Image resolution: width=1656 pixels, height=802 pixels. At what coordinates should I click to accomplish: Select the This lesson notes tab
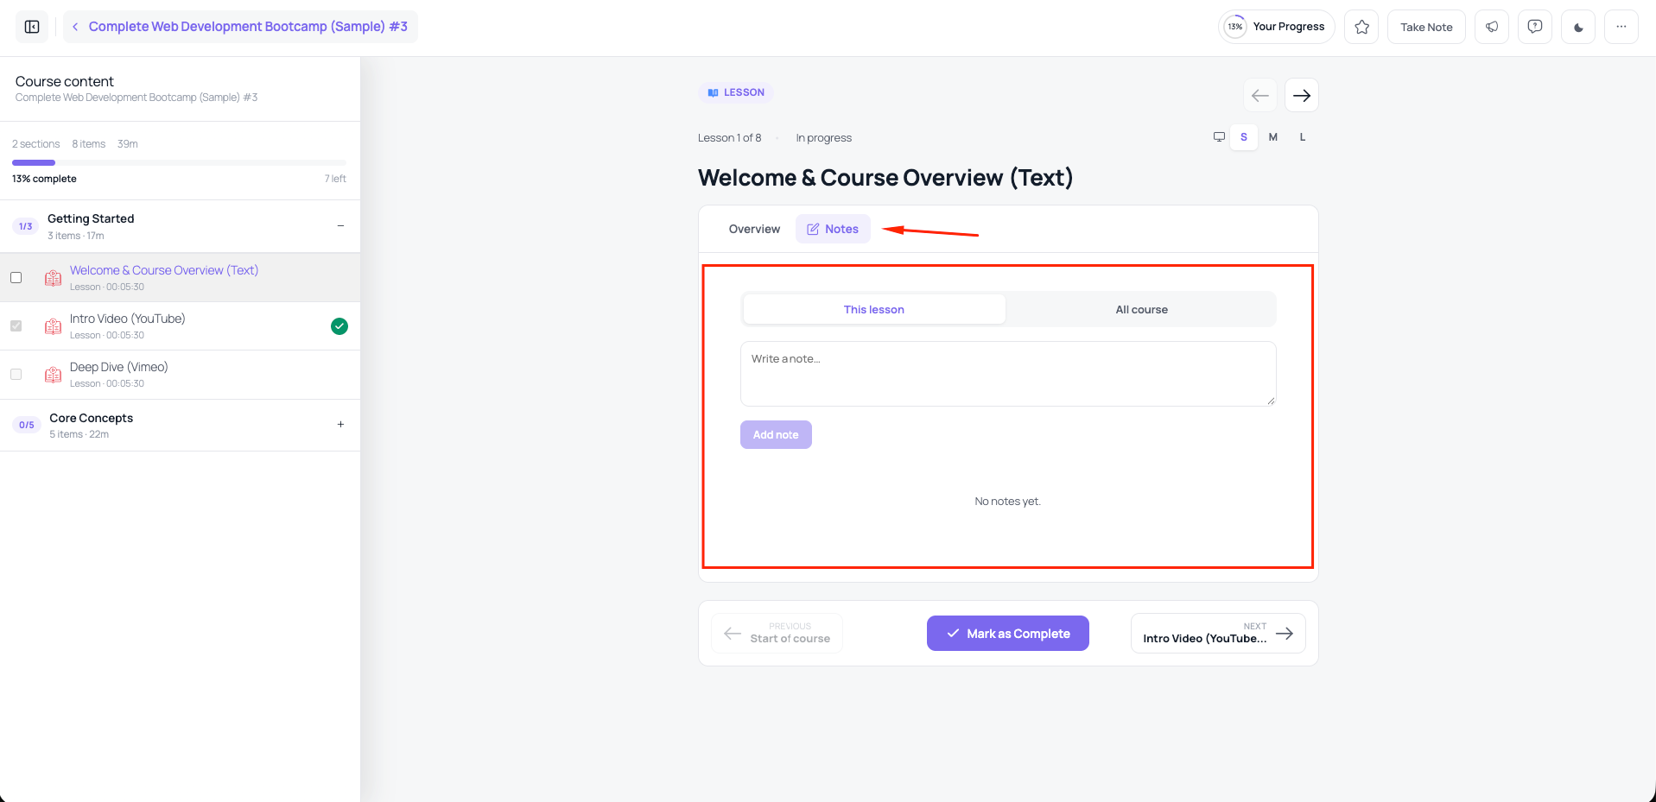point(874,309)
